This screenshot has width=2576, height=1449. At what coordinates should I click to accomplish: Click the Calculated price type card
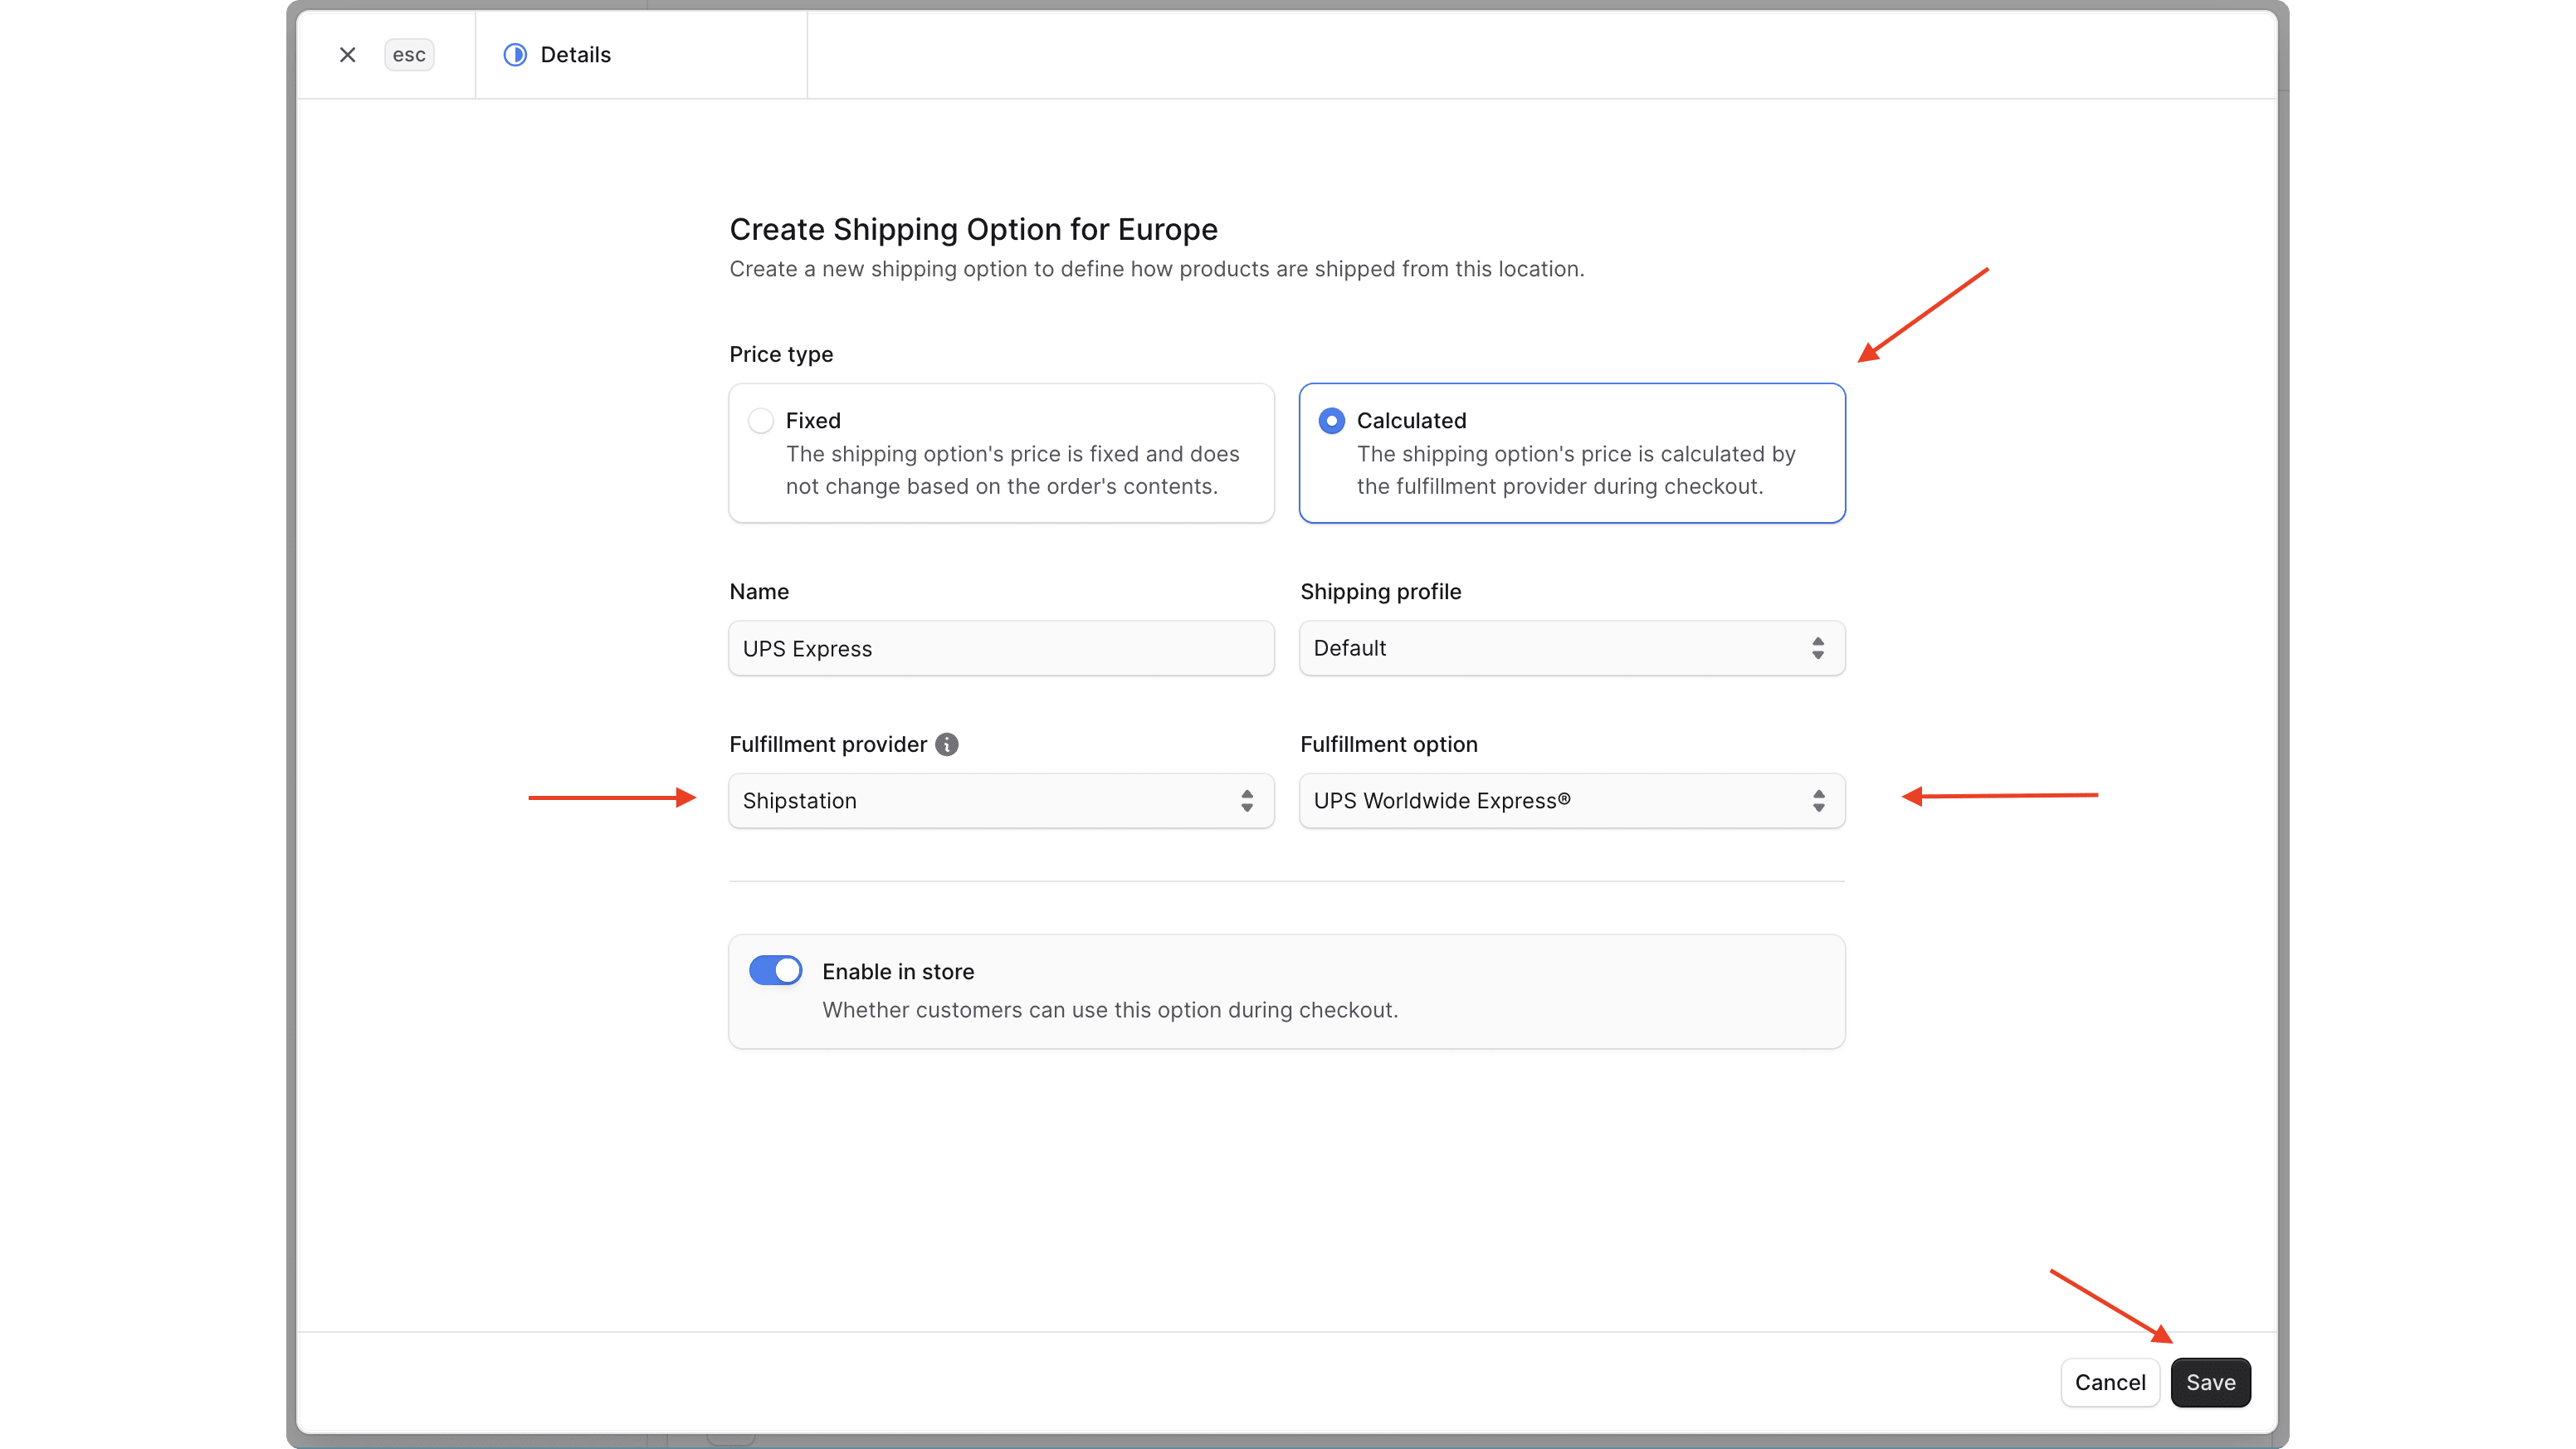pos(1571,452)
